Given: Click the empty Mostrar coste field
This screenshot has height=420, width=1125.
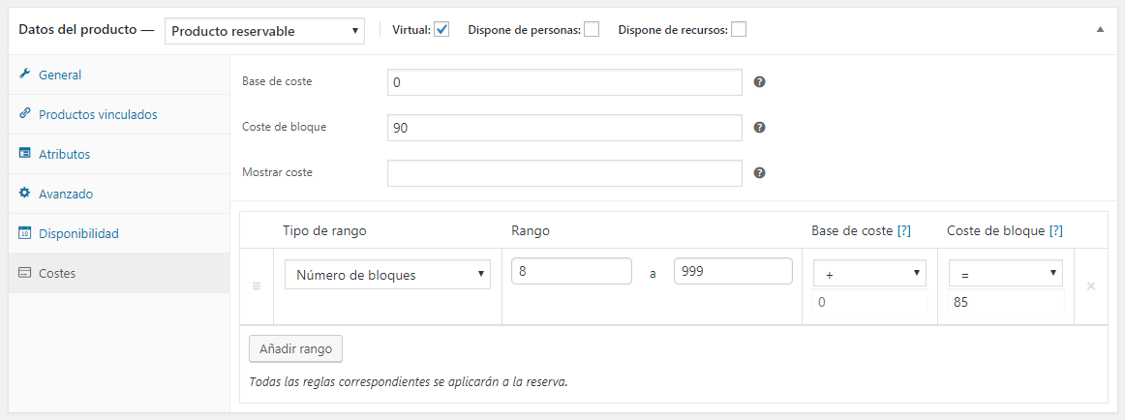Looking at the screenshot, I should (x=564, y=172).
